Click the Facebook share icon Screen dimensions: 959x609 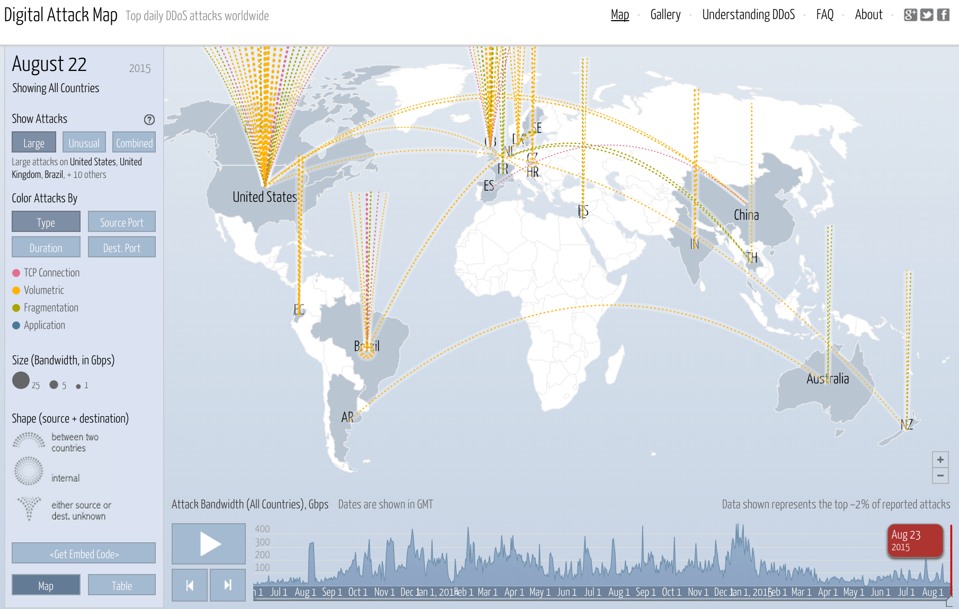(944, 15)
